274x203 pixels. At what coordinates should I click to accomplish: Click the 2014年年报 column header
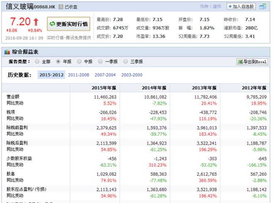pos(154,88)
